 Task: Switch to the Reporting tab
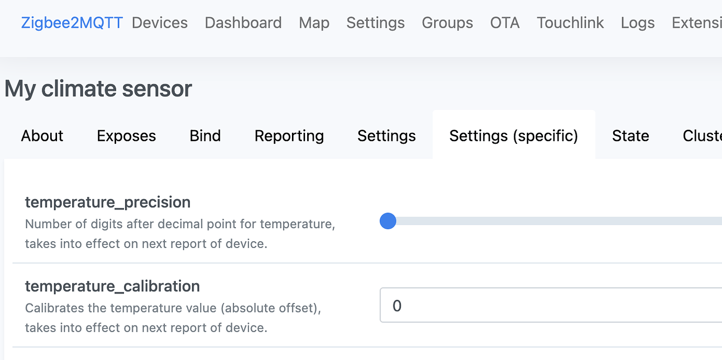(x=289, y=136)
